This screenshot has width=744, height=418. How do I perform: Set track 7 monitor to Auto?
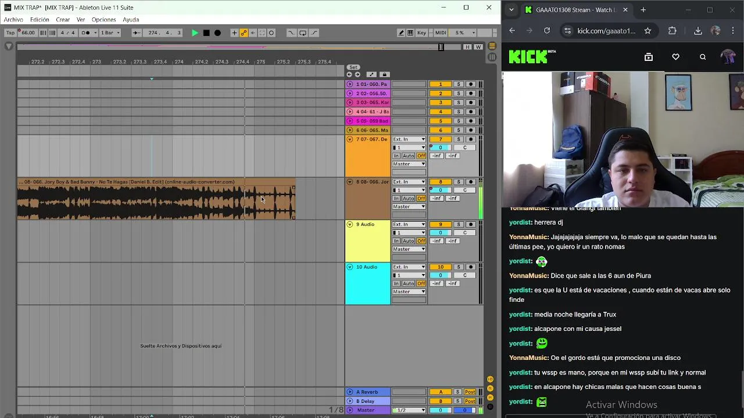[x=409, y=156]
